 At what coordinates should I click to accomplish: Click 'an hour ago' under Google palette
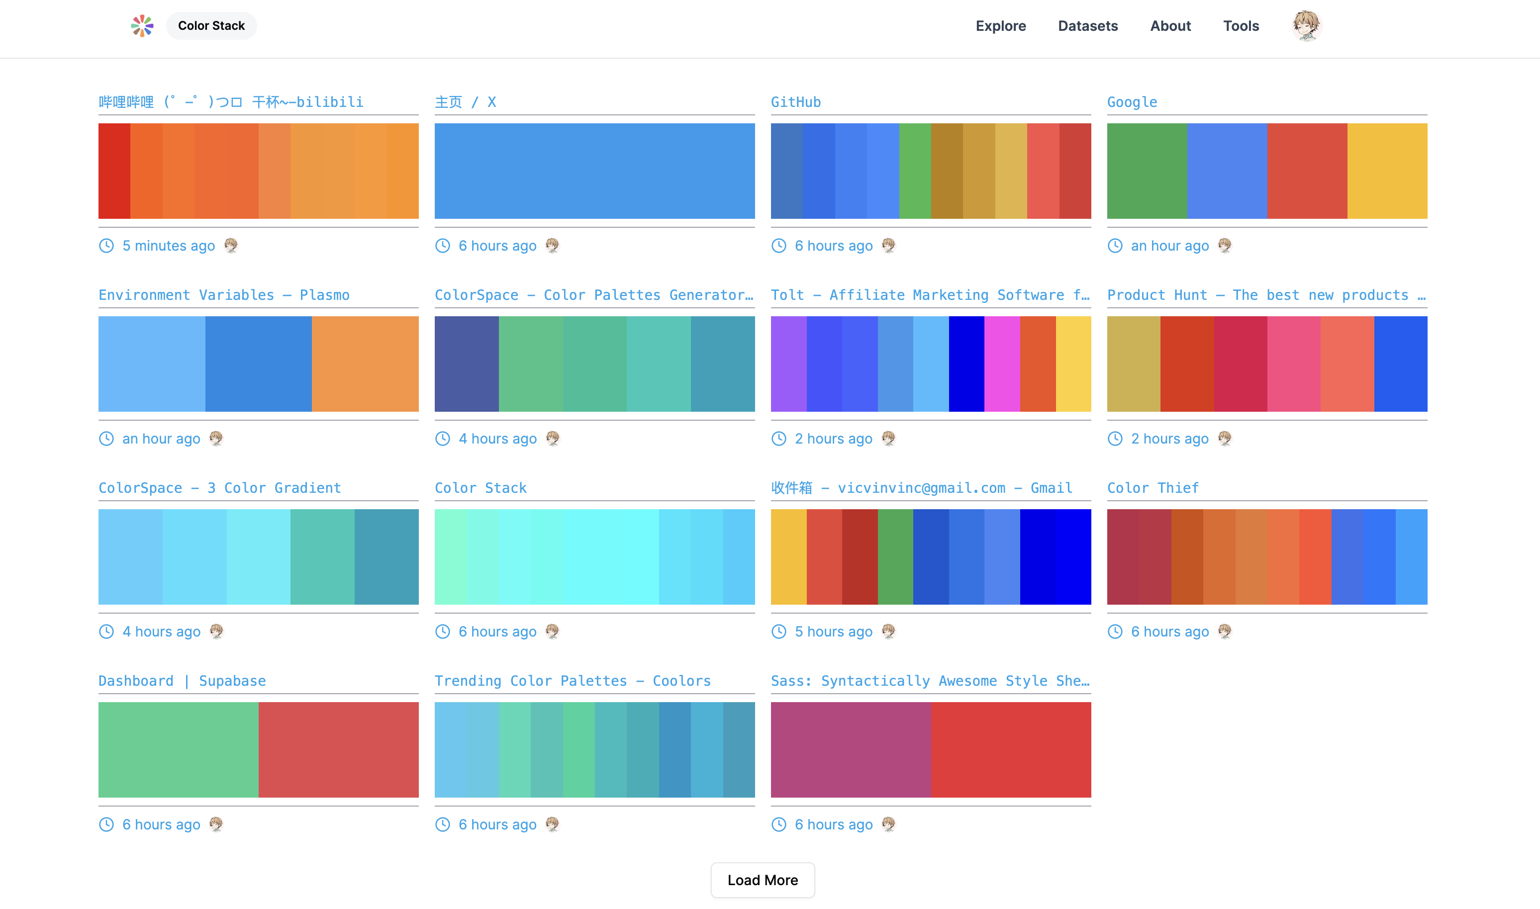(1170, 246)
